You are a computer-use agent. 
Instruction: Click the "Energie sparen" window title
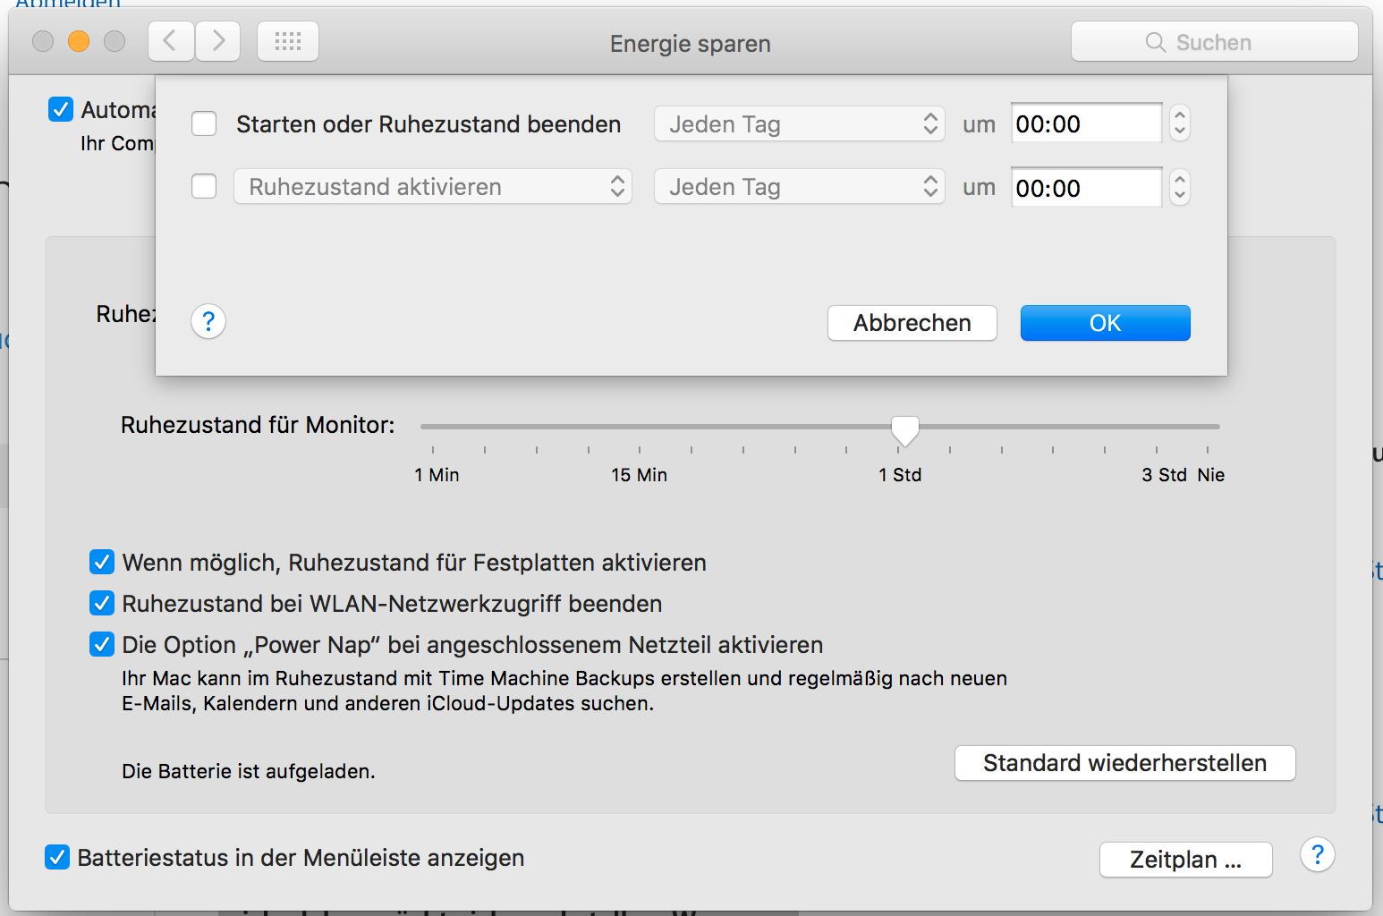pos(691,44)
